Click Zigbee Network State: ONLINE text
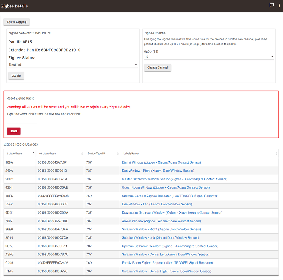This screenshot has height=280, width=283. [x=30, y=33]
